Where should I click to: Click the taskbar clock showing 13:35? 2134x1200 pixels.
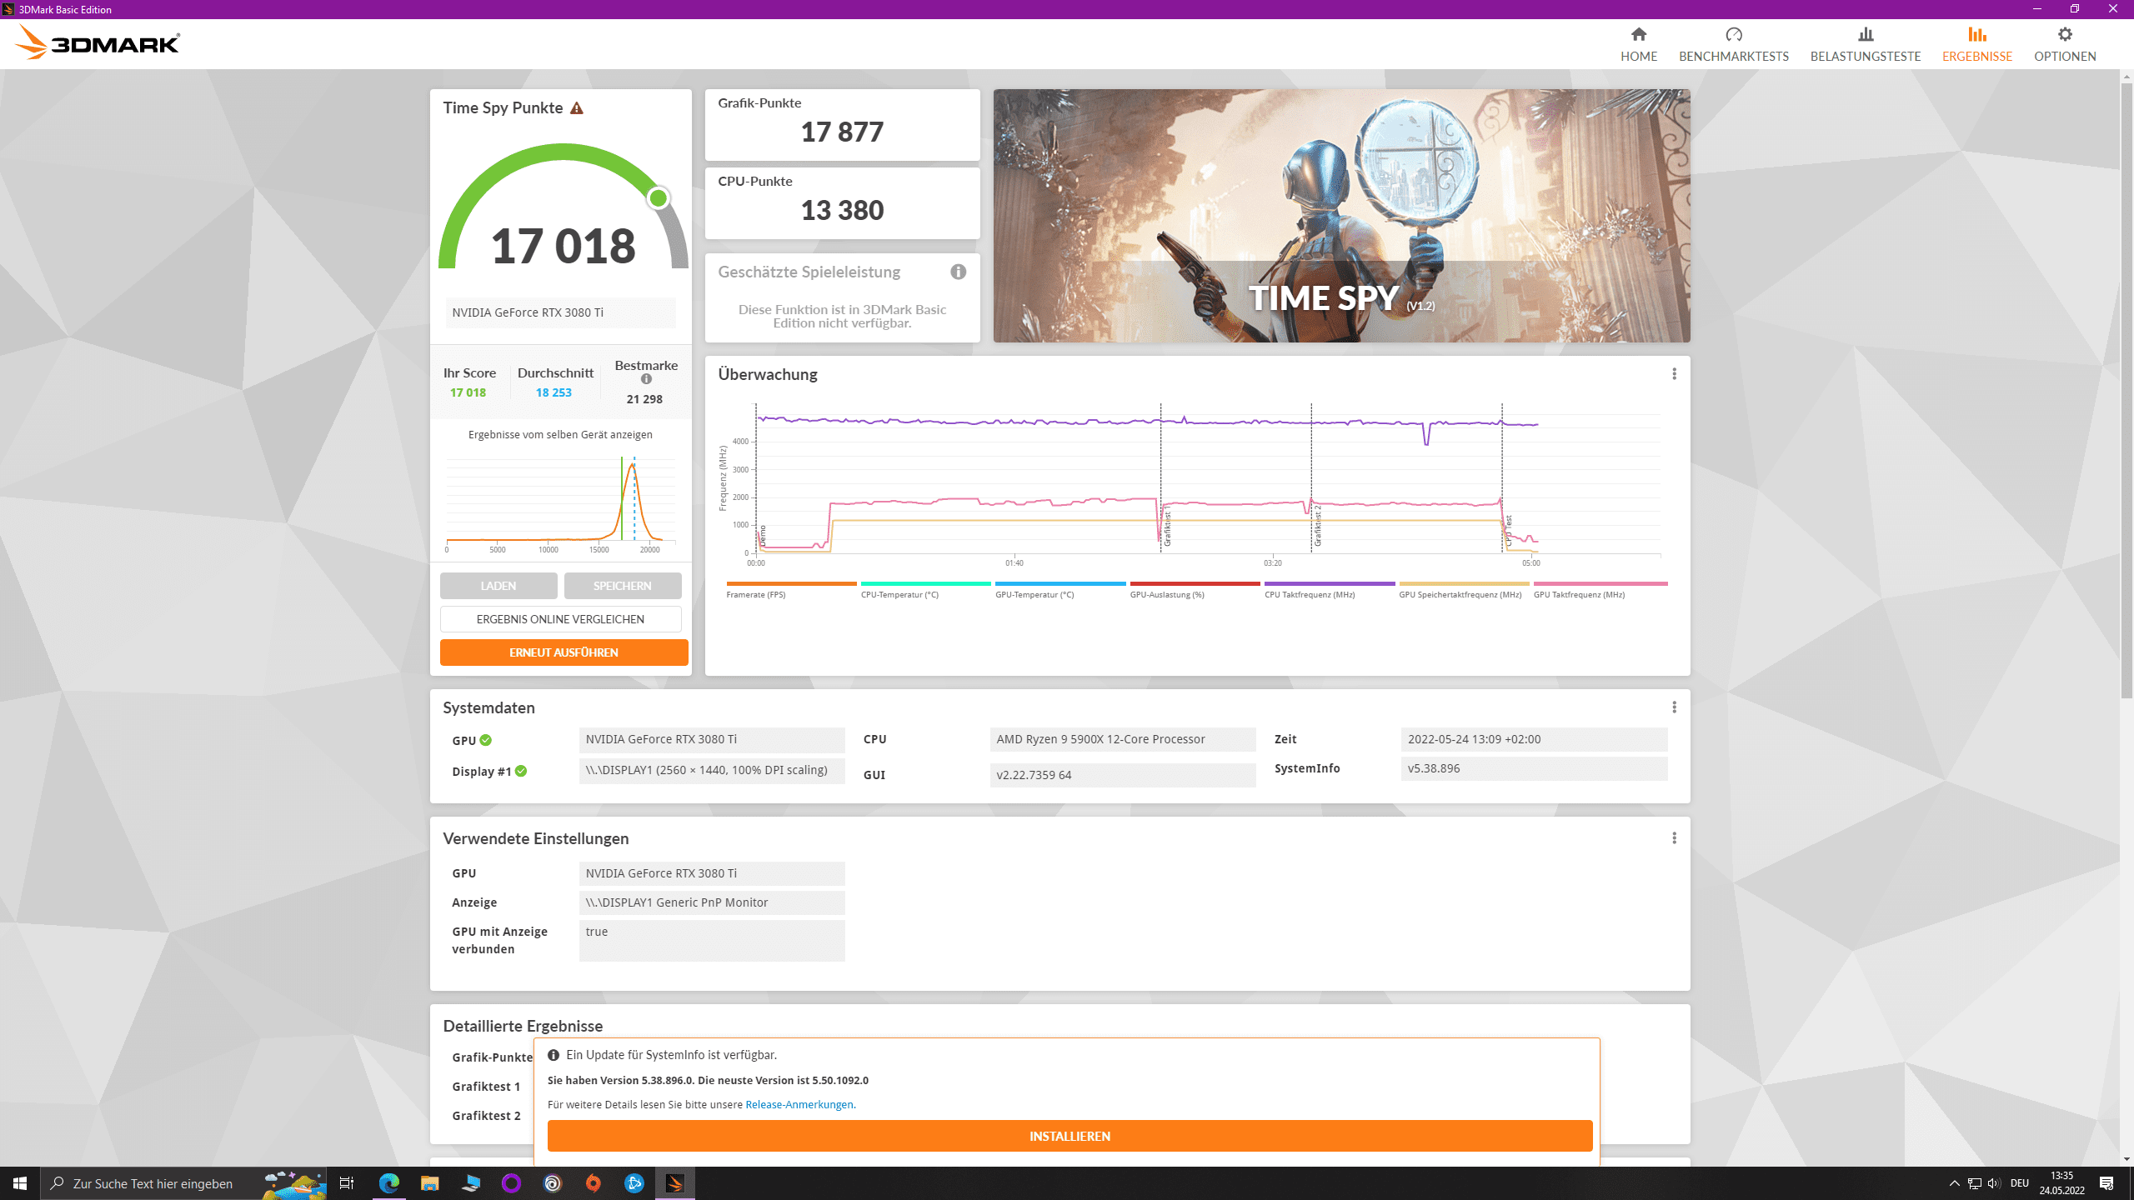[2061, 1183]
